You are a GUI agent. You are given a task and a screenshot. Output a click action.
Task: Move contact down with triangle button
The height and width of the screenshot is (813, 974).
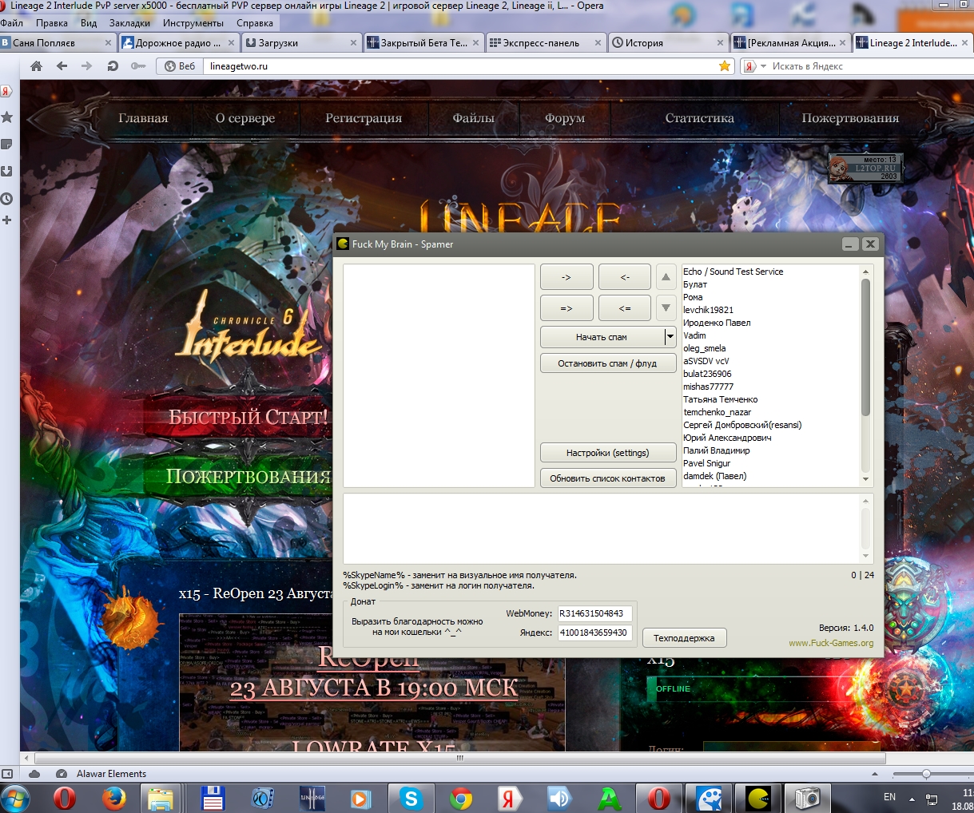point(666,307)
